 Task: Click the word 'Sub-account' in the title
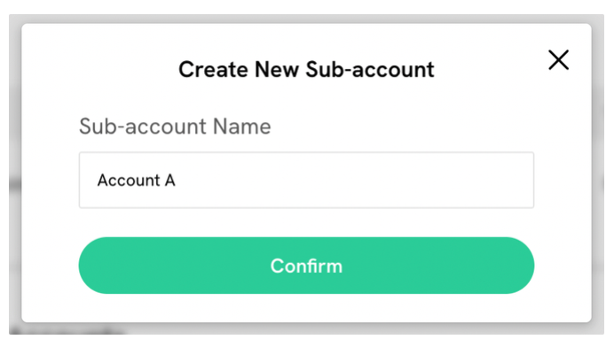[370, 70]
